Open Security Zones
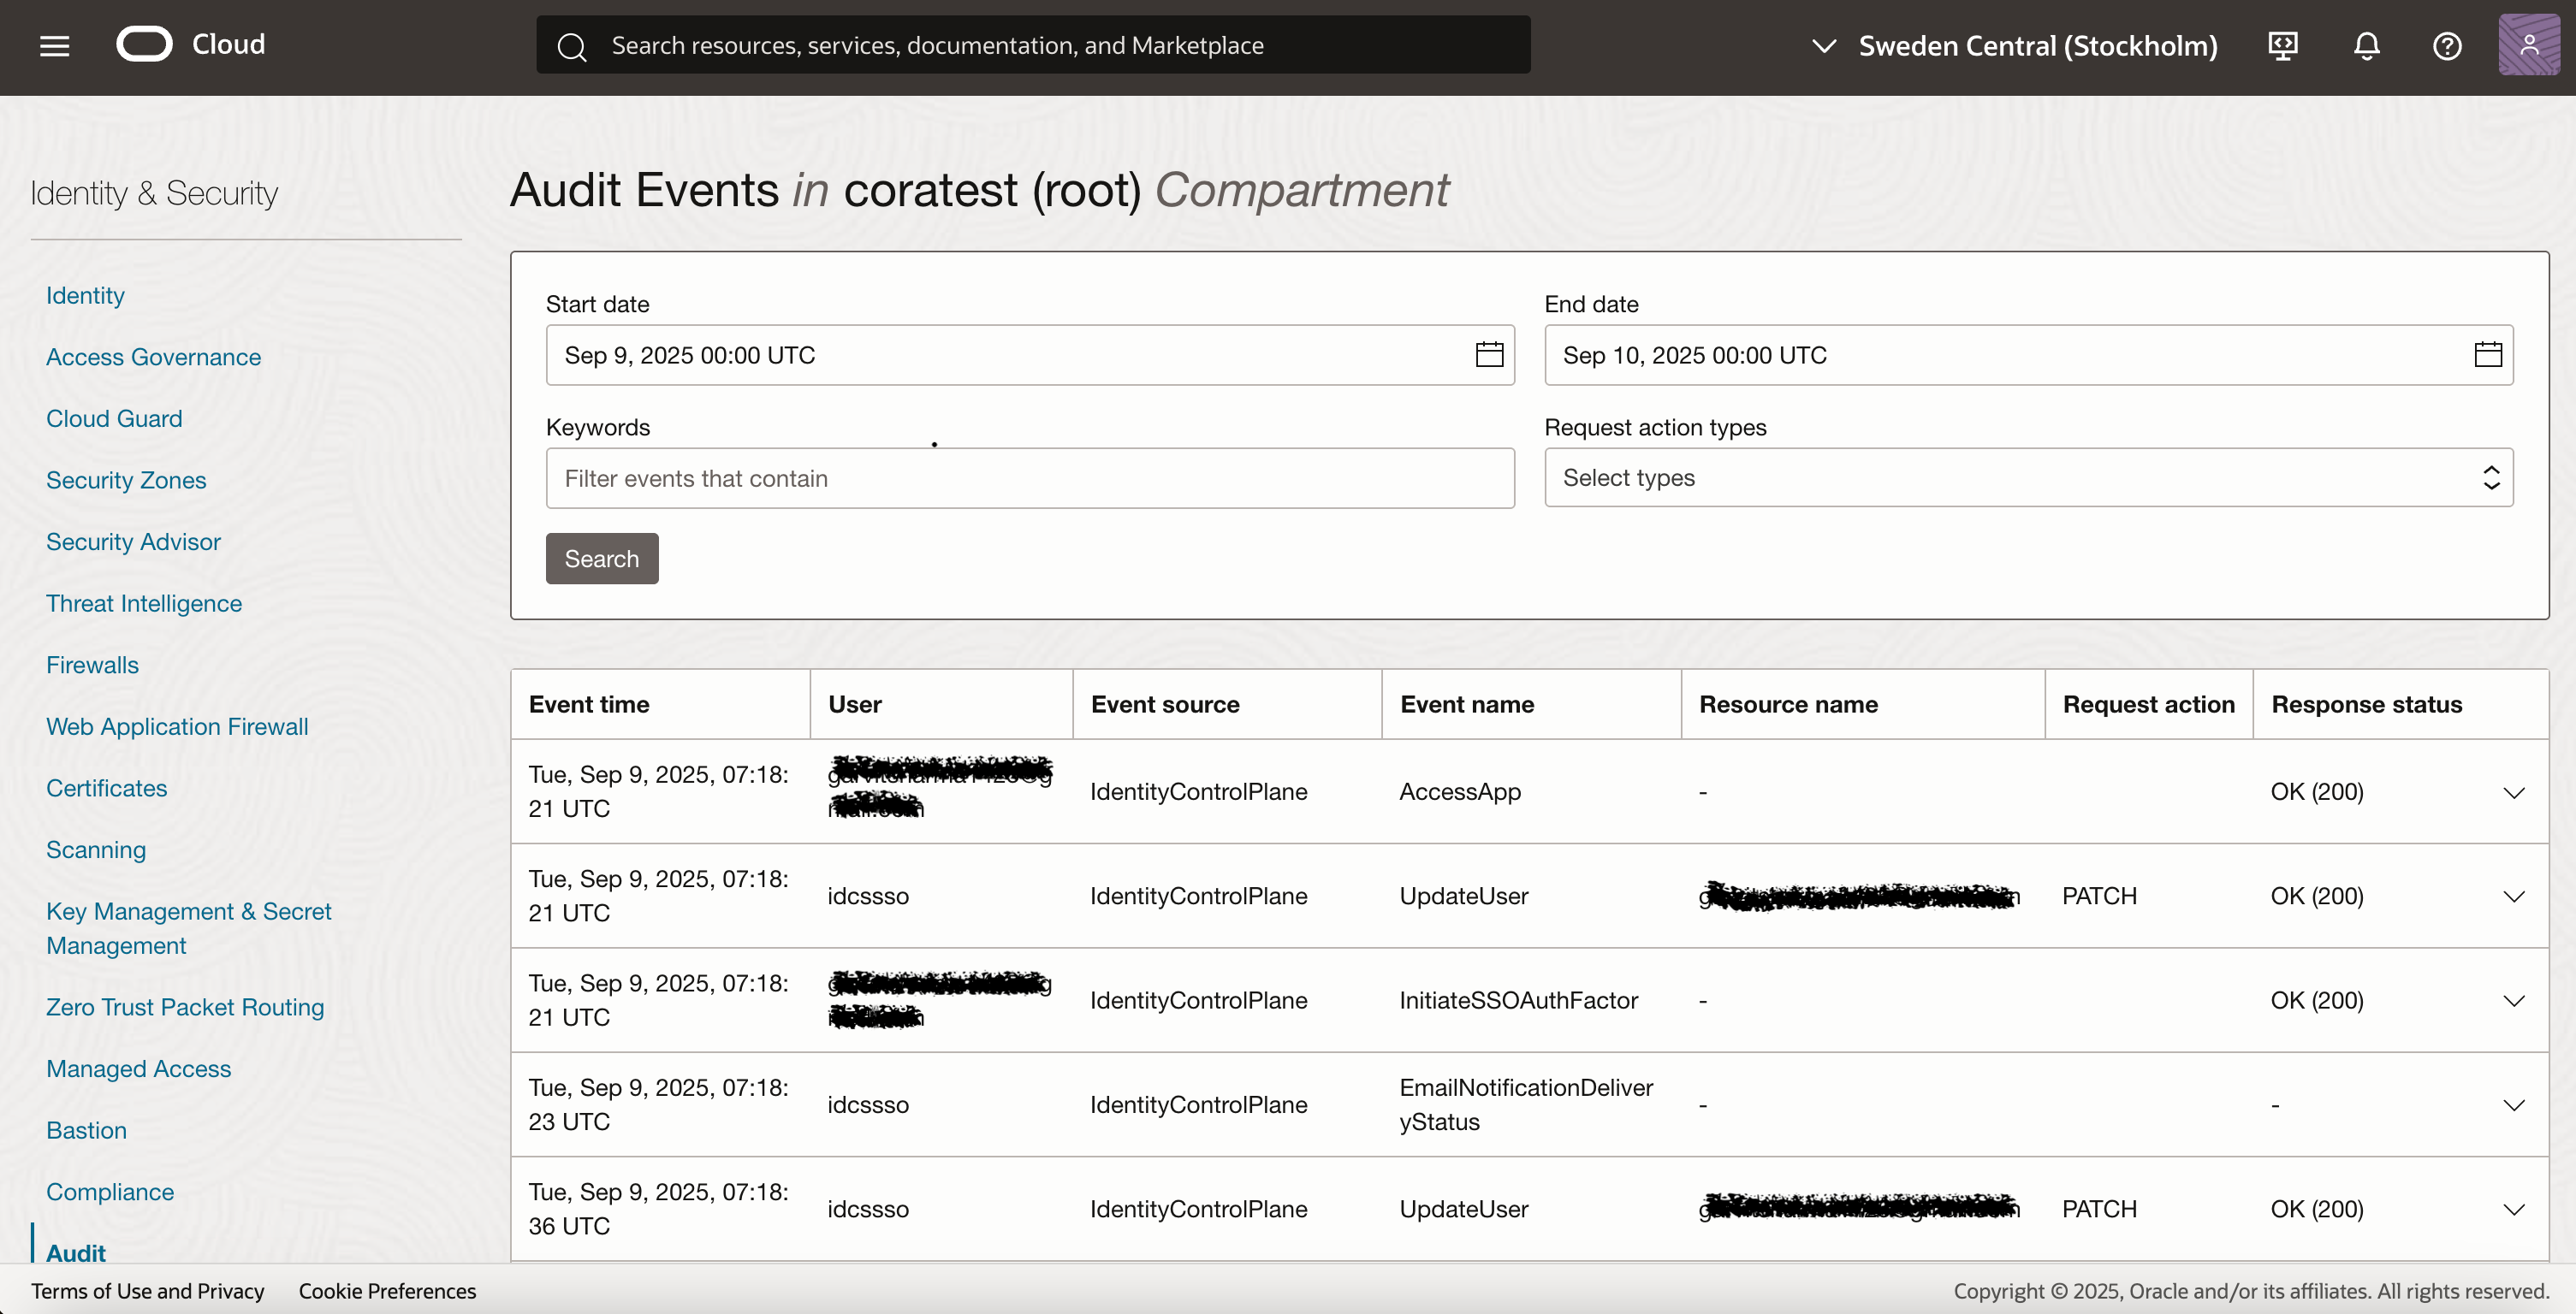Screen dimensions: 2576x1314 tap(126, 481)
